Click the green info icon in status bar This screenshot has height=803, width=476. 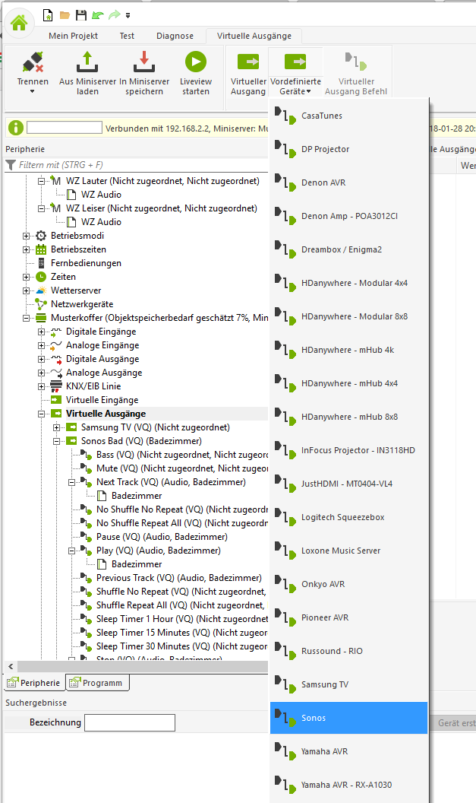16,128
